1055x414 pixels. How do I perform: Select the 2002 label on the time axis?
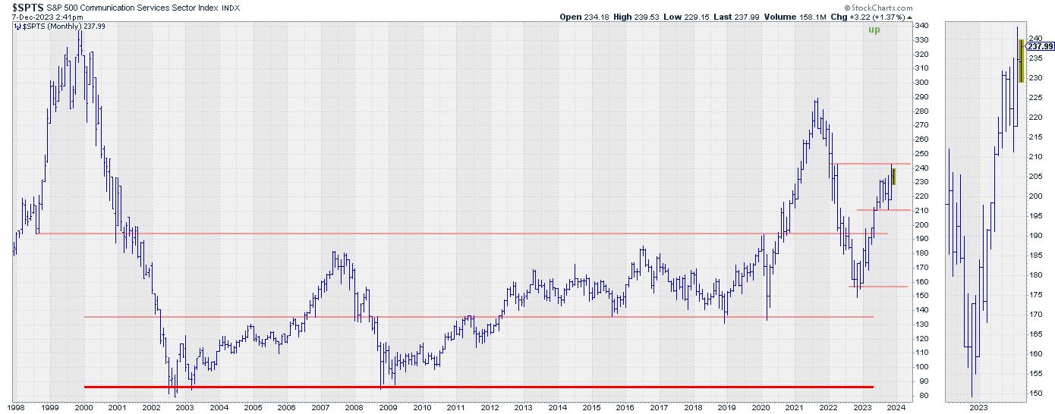pos(151,407)
